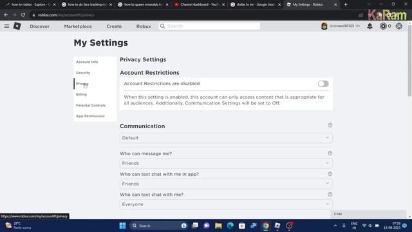Open Google Chrome from the taskbar
Image resolution: width=412 pixels, height=232 pixels.
(265, 226)
